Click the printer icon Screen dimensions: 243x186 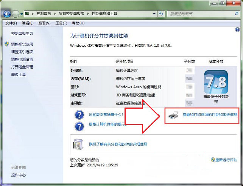tap(173, 115)
